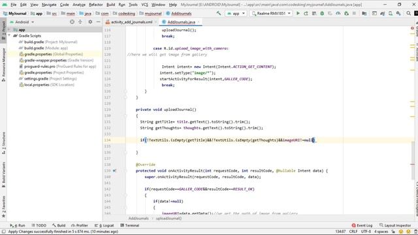Hide the Project panel with minus icon
The height and width of the screenshot is (235, 418).
[98, 22]
